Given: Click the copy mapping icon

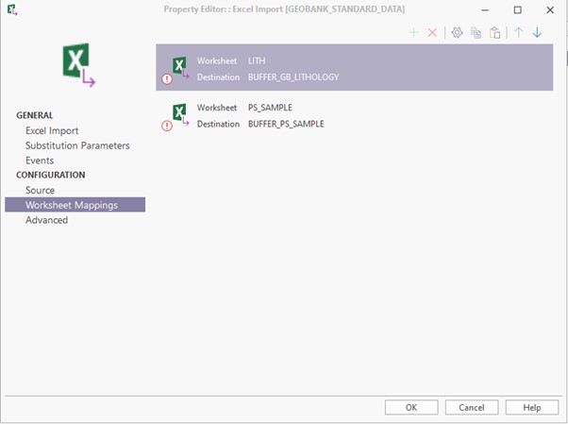Looking at the screenshot, I should 476,32.
